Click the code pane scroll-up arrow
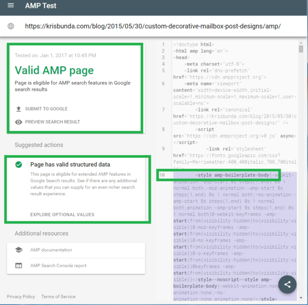Viewport: 308px width, 305px height. pos(301,43)
